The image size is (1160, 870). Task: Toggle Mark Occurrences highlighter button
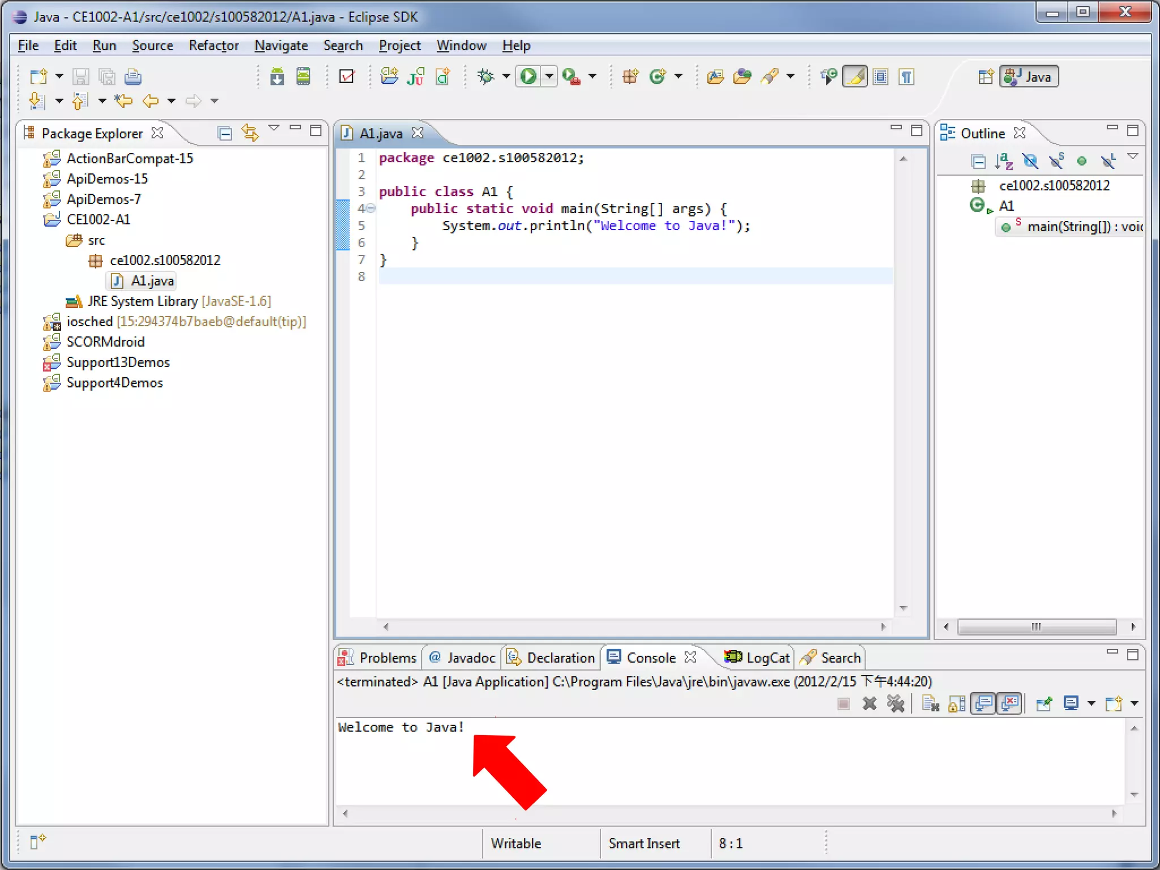[x=855, y=76]
